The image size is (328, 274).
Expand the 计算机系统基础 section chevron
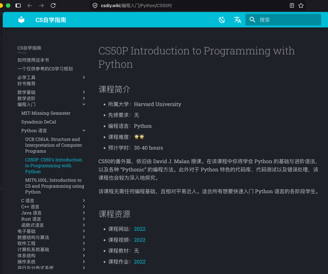point(84,249)
